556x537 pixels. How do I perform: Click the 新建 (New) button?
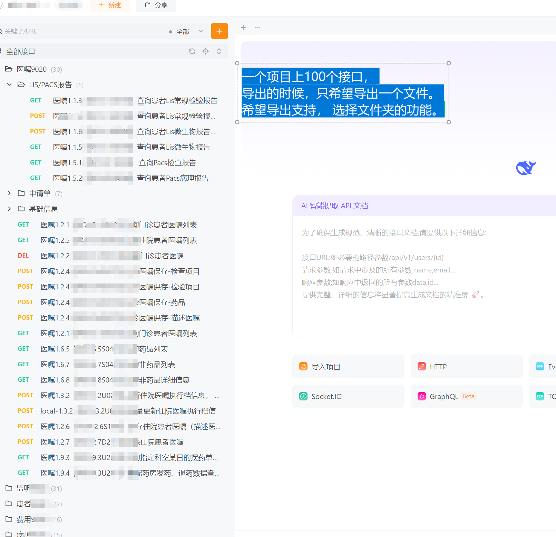tap(109, 5)
